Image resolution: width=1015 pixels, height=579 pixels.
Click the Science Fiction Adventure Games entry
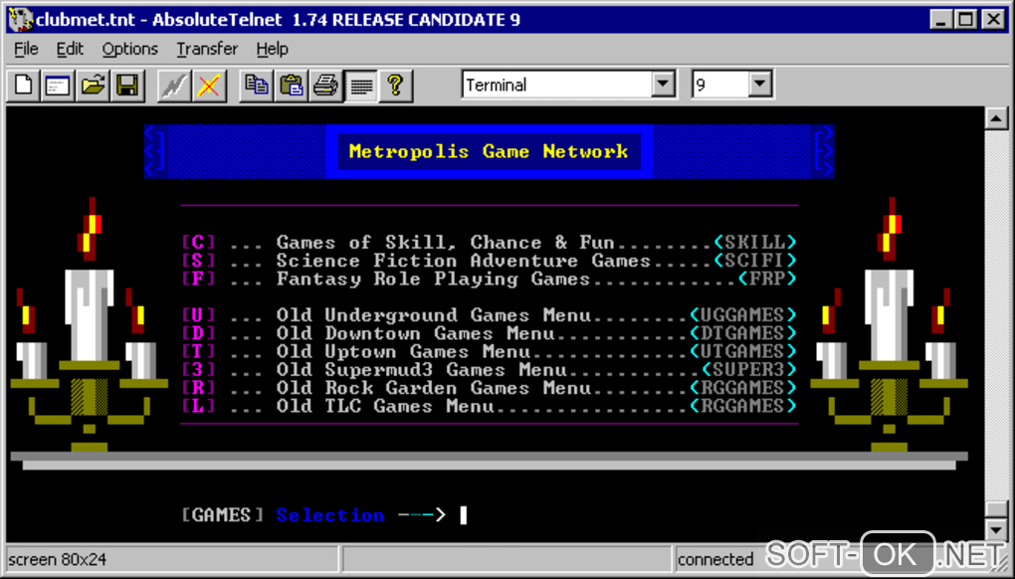[x=489, y=261]
